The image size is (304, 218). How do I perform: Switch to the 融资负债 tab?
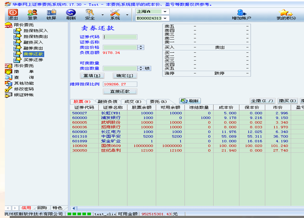(107, 102)
